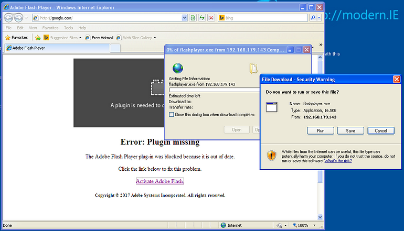Click the Activate Adobe Flash link

tap(160, 181)
